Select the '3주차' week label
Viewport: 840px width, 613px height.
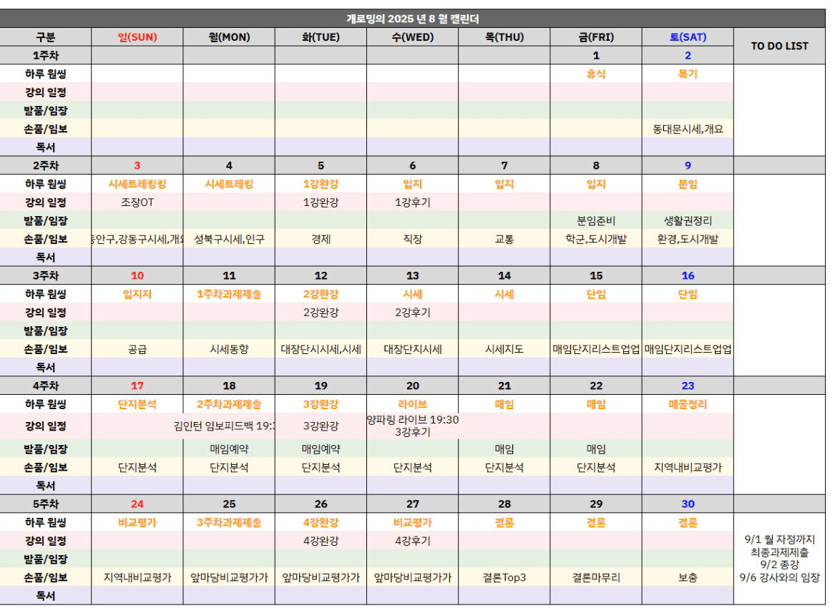[46, 275]
